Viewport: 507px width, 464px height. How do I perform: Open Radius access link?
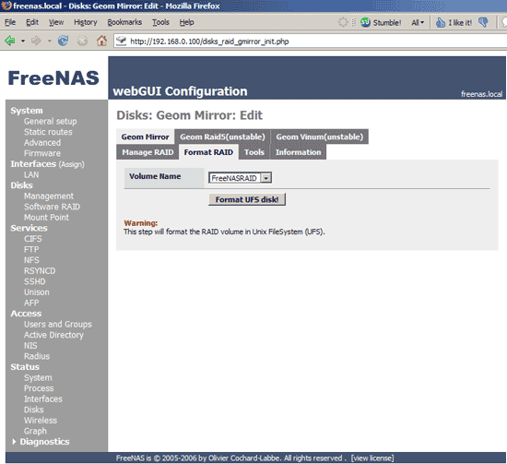pos(37,356)
